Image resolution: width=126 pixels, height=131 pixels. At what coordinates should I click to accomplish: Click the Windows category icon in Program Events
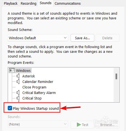coord(12,70)
